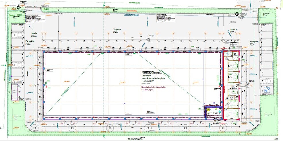283x141 pixels.
Task: Click the yellow square symbol in the technical room
Action: point(209,109)
